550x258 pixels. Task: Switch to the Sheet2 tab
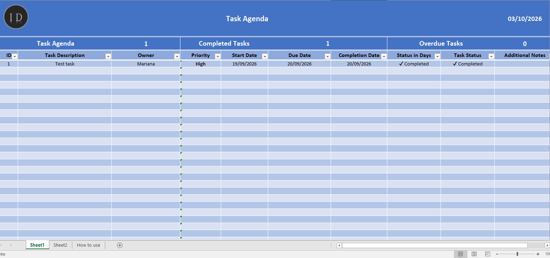(x=60, y=245)
